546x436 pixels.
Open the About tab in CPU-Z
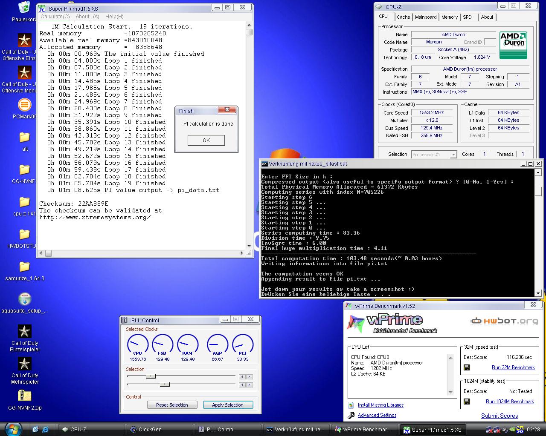(487, 17)
